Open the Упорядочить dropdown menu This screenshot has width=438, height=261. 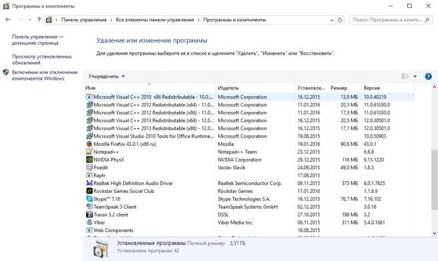106,76
